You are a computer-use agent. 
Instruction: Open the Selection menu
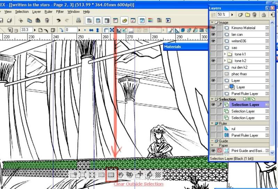point(22,12)
